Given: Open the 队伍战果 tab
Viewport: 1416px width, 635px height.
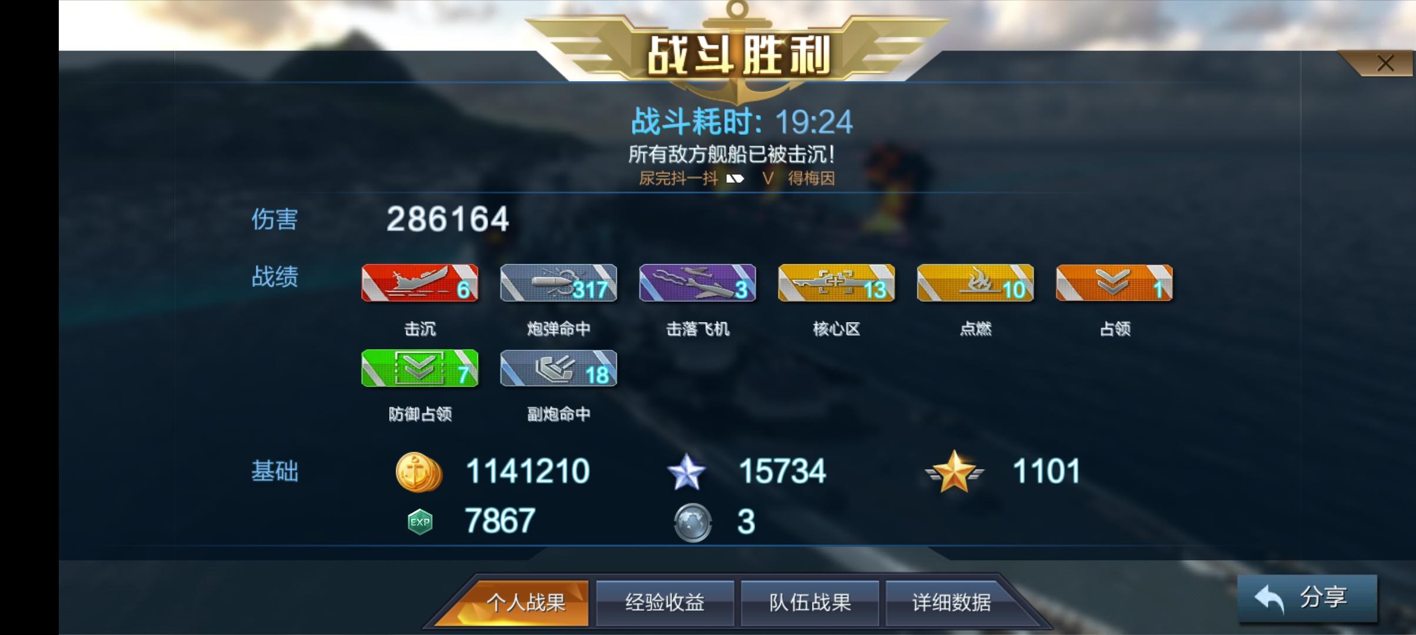Looking at the screenshot, I should pyautogui.click(x=810, y=603).
